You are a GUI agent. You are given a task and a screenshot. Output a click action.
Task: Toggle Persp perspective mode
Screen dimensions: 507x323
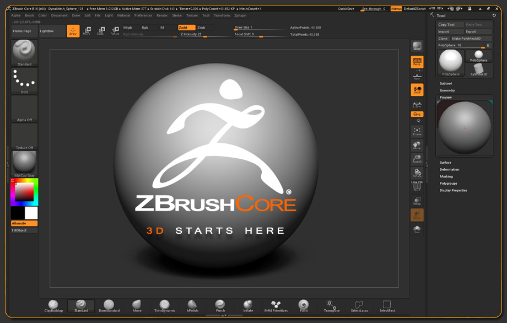(417, 62)
